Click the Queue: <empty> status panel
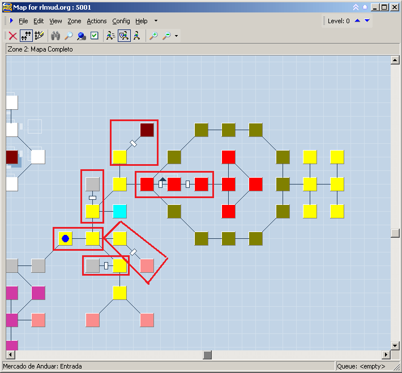 (x=367, y=366)
